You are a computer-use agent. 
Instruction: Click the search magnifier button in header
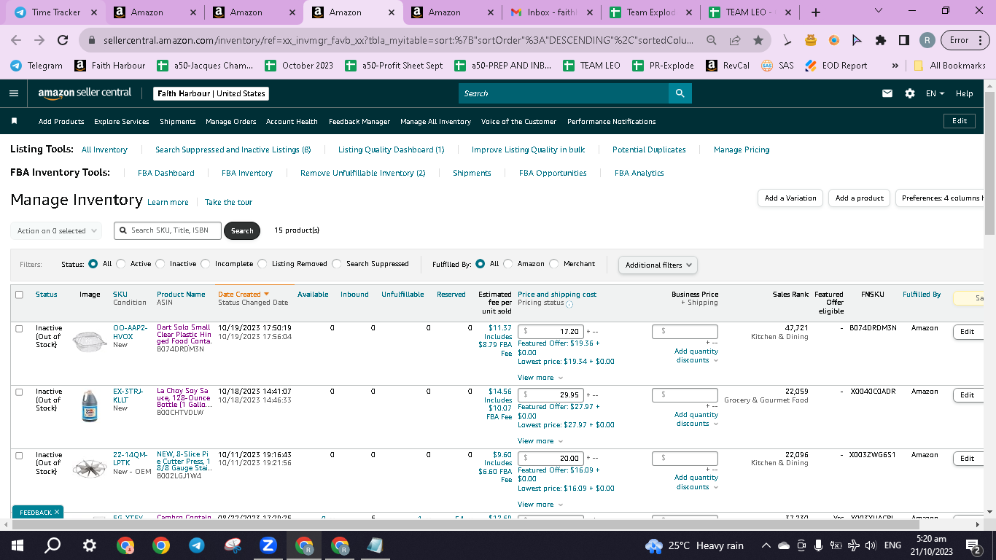pyautogui.click(x=680, y=93)
